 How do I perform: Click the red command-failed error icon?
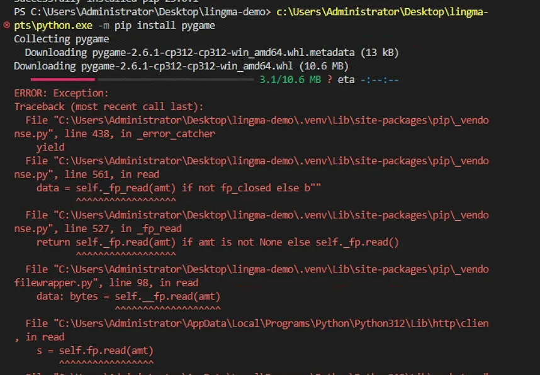6,25
